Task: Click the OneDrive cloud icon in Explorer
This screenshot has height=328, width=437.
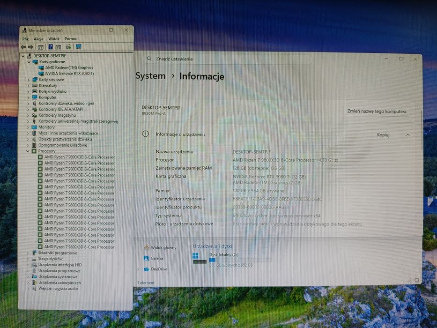Action: (x=146, y=269)
